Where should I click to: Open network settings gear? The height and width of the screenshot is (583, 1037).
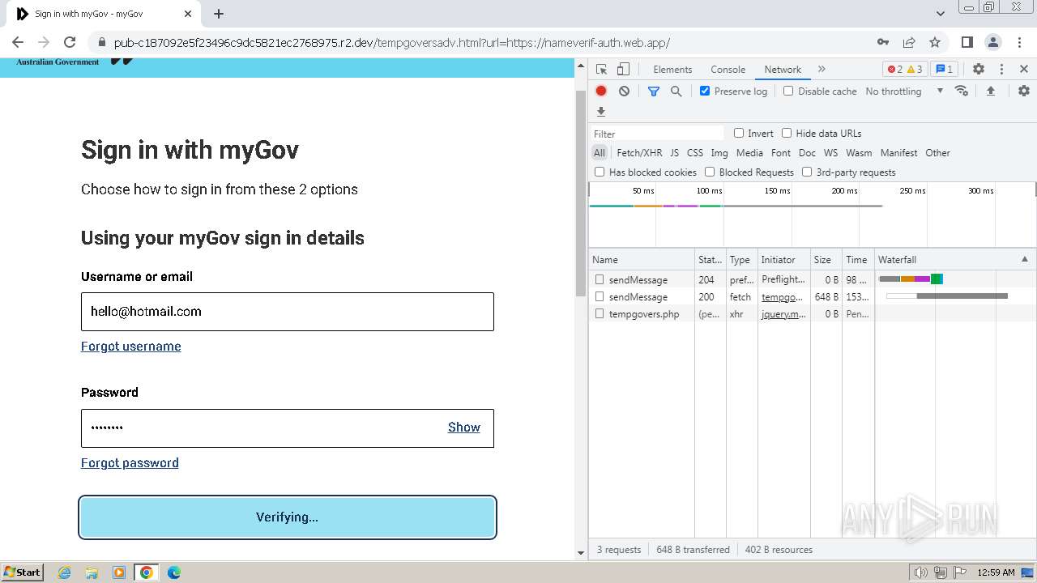1024,91
